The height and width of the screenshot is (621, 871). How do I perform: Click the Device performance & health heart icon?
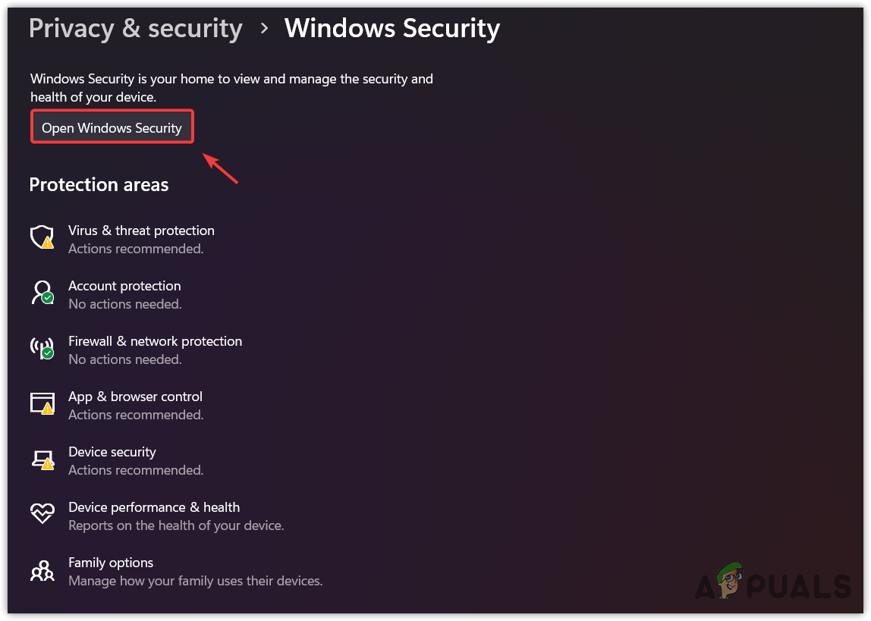click(x=42, y=514)
